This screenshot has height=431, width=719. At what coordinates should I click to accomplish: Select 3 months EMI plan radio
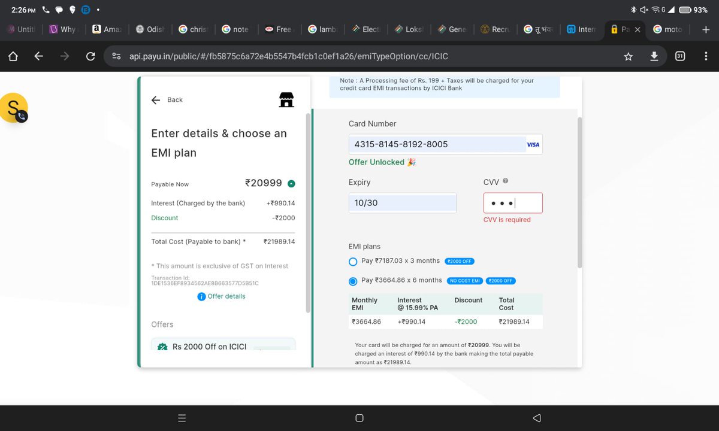(x=353, y=262)
